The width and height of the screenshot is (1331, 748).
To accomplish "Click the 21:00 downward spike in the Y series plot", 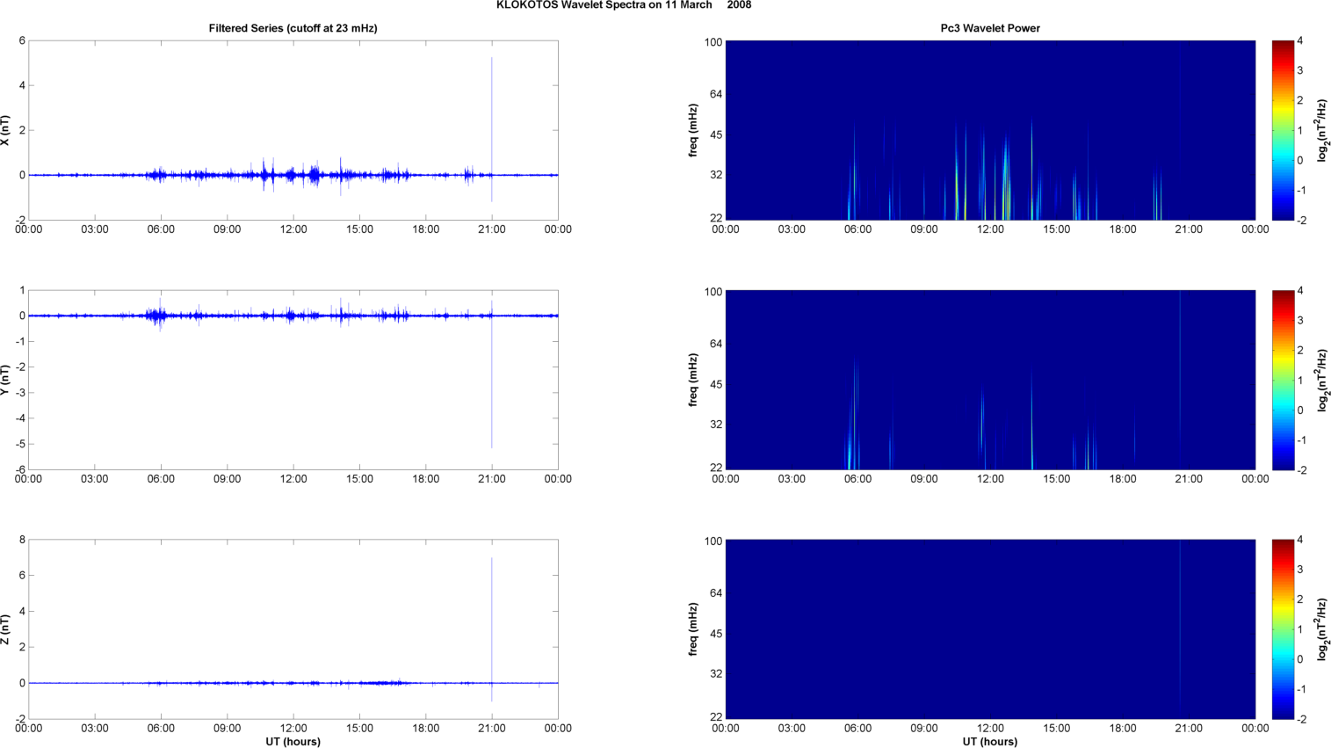I will click(492, 396).
